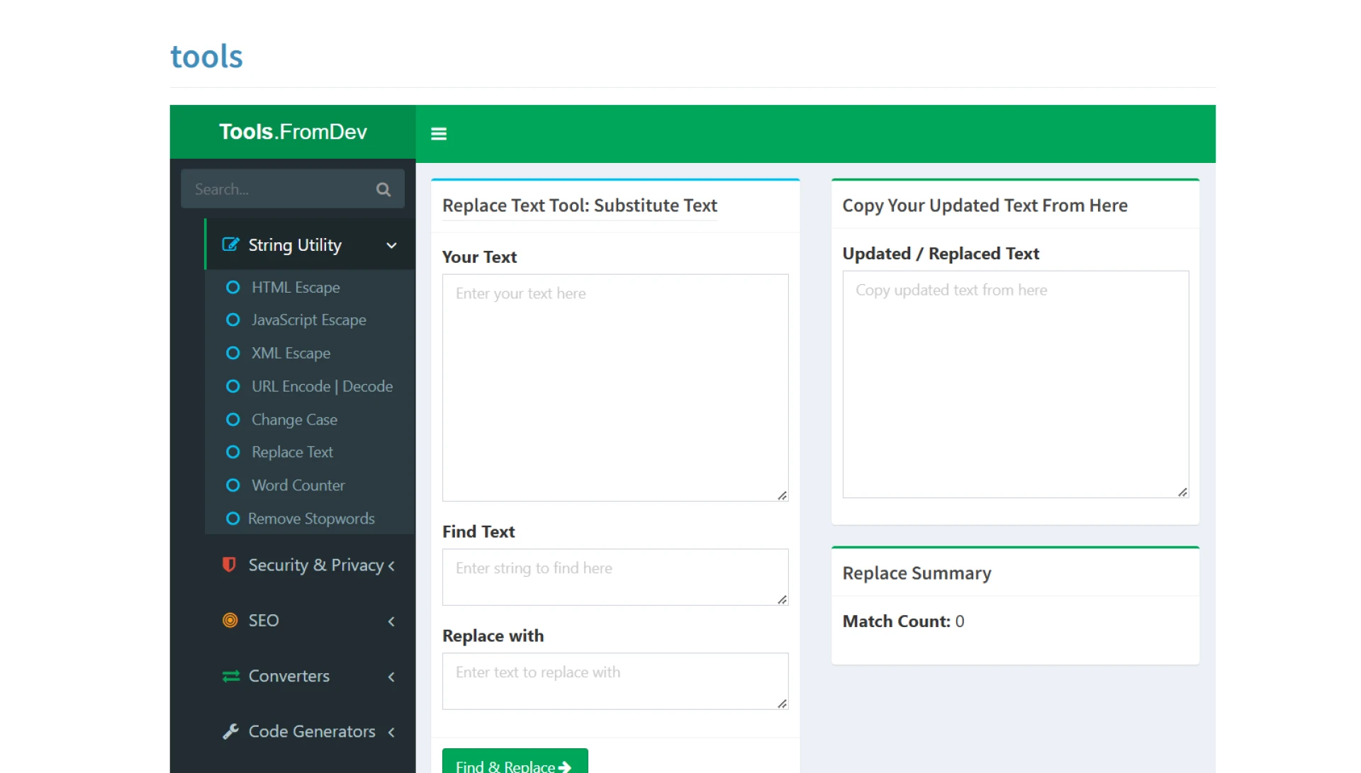Select the String Utility pencil icon

tap(230, 244)
